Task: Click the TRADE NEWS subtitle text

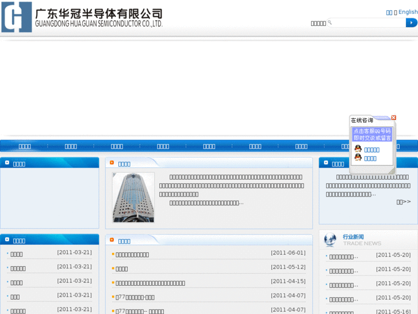Action: coord(362,244)
